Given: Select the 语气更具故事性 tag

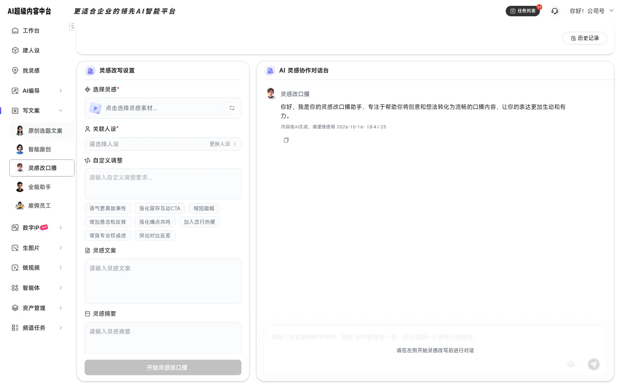Looking at the screenshot, I should click(108, 208).
